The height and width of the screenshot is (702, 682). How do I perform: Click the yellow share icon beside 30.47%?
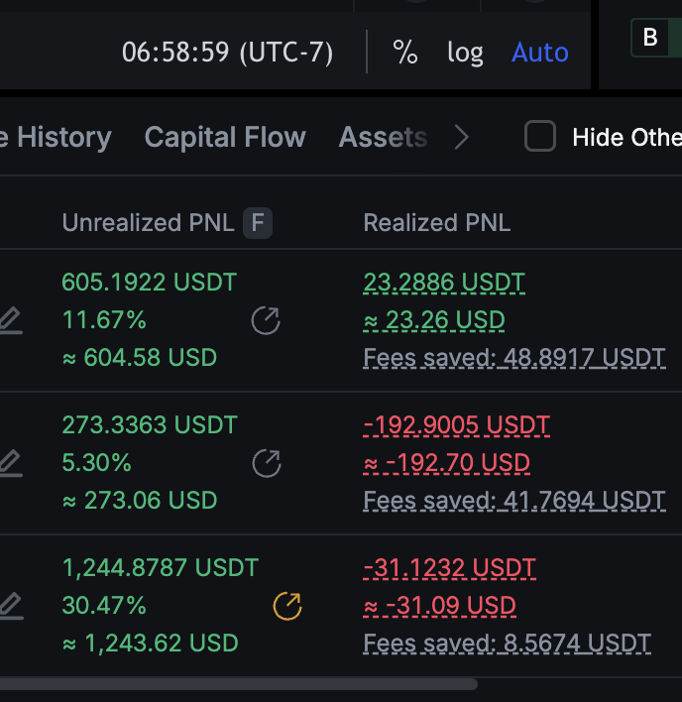coord(287,606)
